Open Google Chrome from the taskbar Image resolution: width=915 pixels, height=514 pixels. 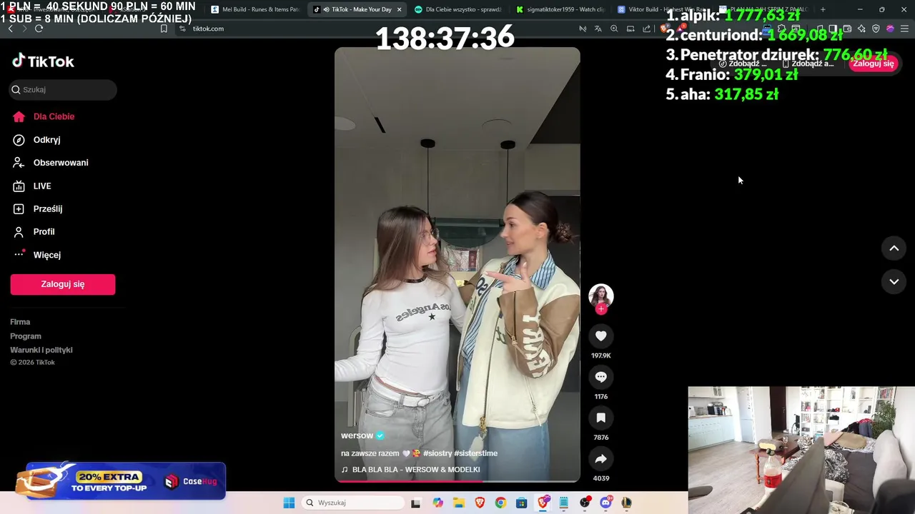tap(500, 503)
